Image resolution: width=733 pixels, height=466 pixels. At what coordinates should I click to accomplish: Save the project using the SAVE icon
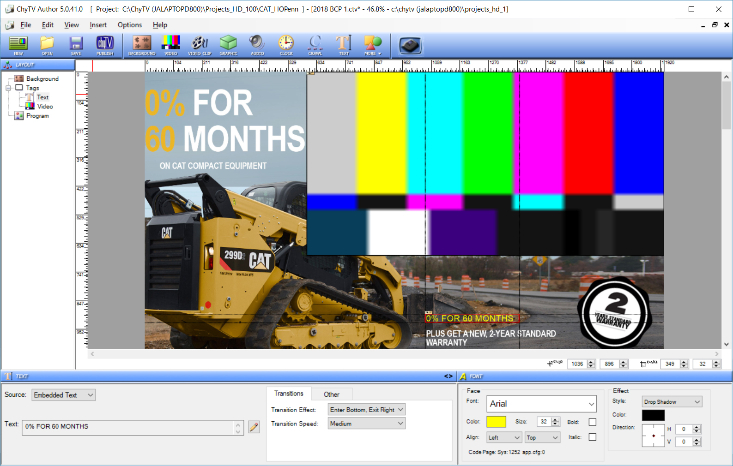(x=76, y=45)
